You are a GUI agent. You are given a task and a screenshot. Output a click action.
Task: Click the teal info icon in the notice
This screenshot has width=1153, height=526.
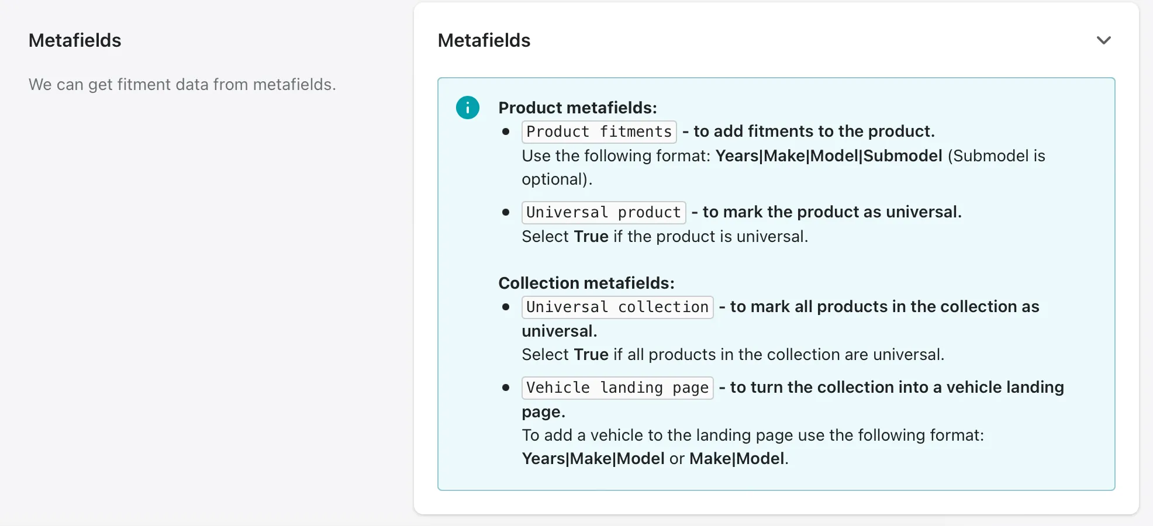[467, 108]
